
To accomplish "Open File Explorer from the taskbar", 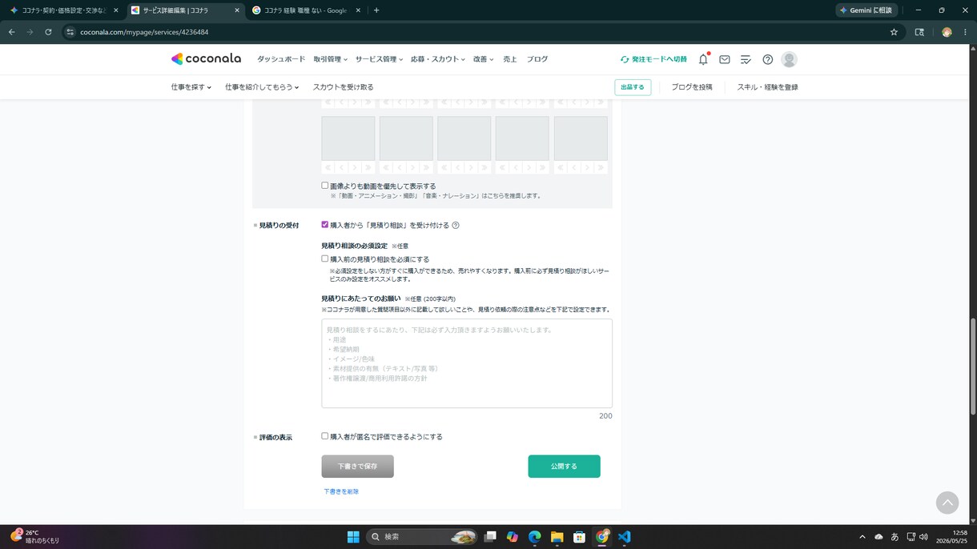I will pyautogui.click(x=557, y=537).
